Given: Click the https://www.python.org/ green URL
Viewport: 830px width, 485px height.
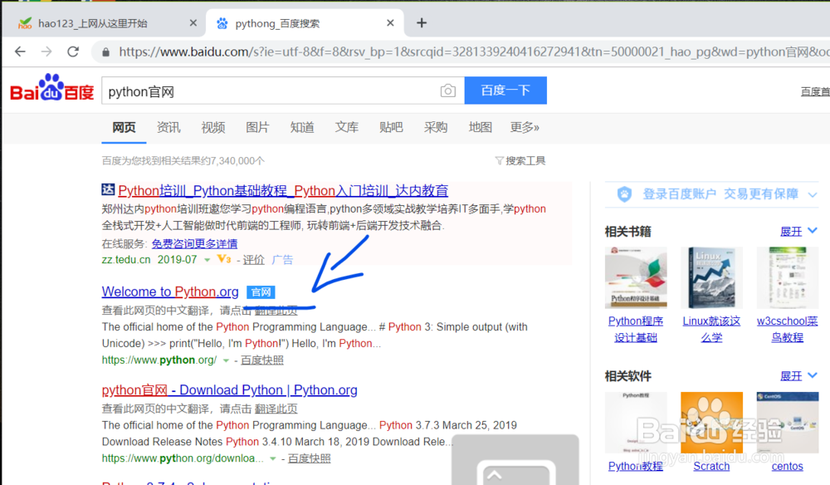Looking at the screenshot, I should click(x=159, y=360).
